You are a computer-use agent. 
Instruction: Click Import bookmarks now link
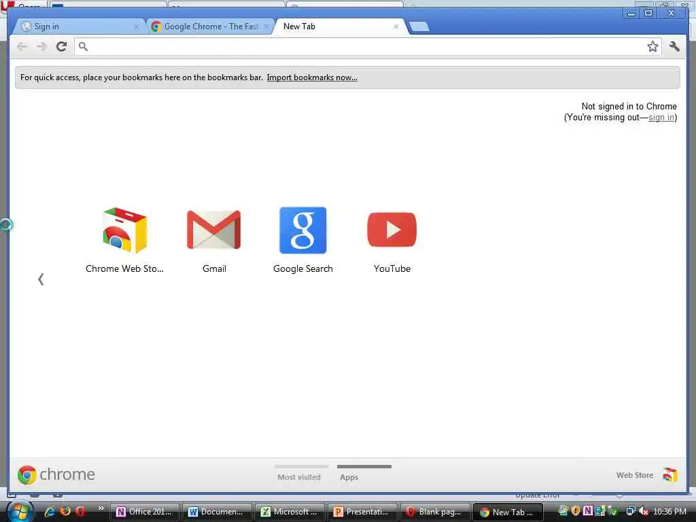tap(312, 77)
